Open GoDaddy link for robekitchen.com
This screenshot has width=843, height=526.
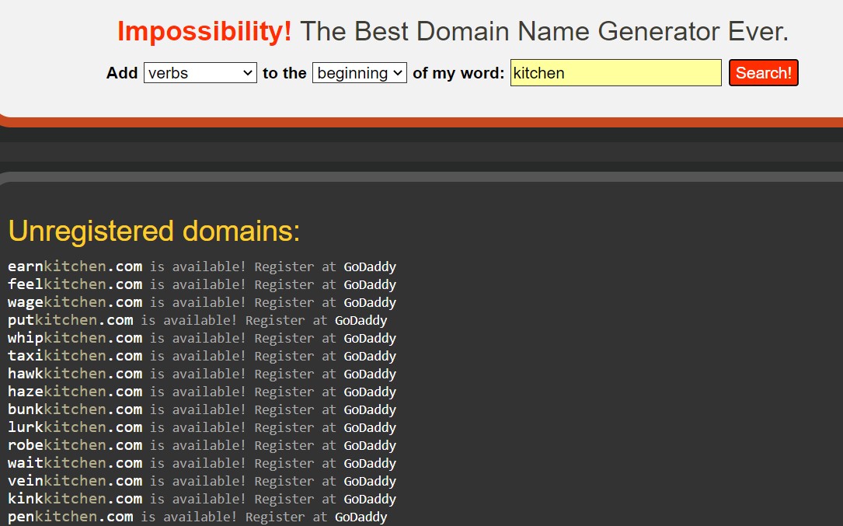(370, 445)
